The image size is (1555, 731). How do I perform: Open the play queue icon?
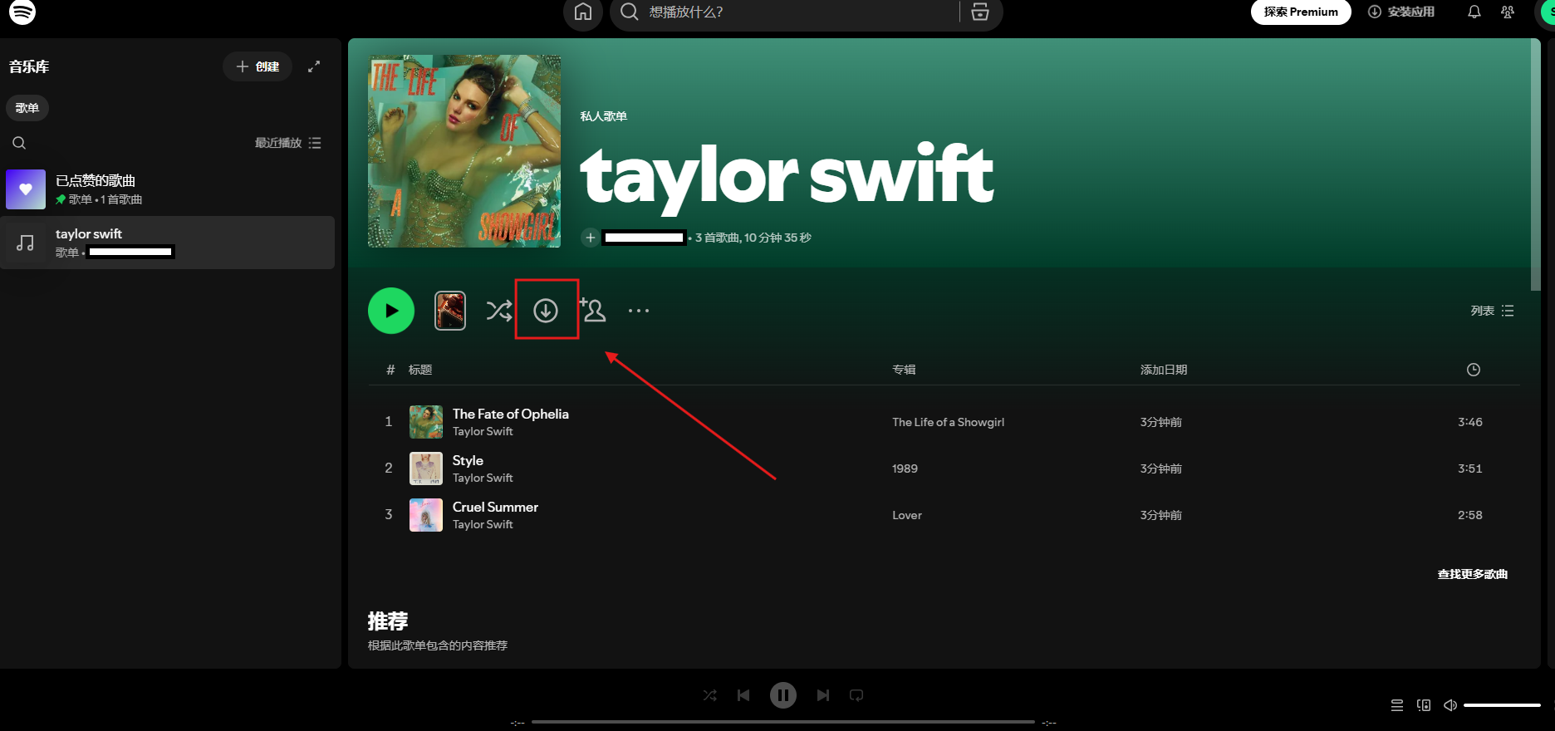click(x=1396, y=705)
